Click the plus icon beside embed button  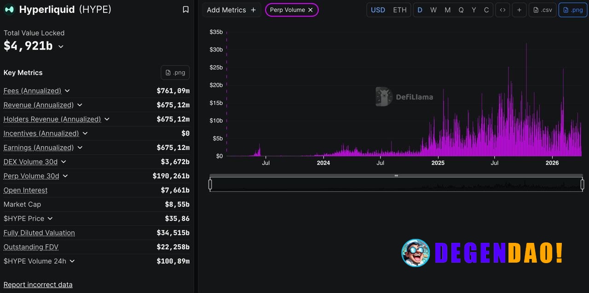point(519,10)
